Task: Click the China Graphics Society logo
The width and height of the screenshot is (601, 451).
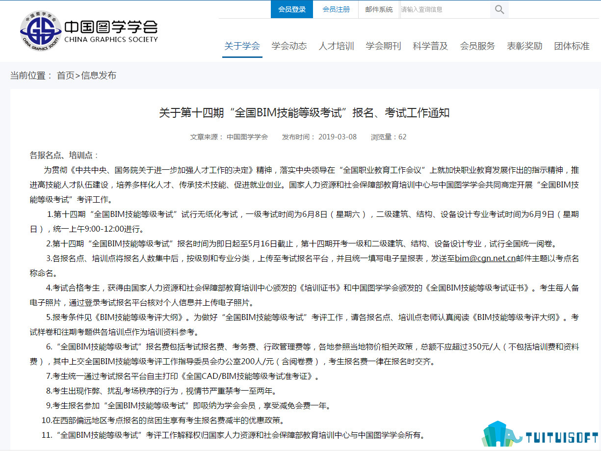Action: coord(89,32)
